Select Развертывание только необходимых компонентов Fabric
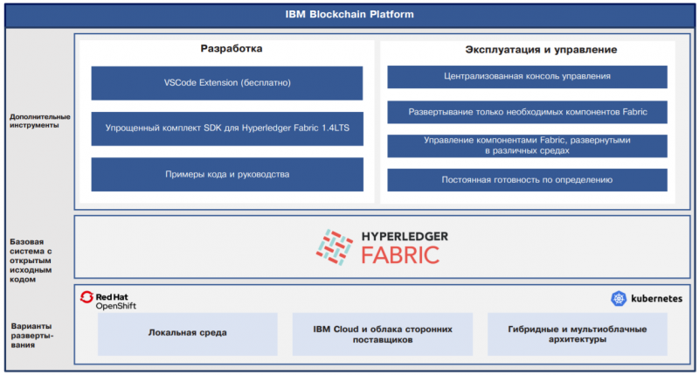 (x=528, y=112)
